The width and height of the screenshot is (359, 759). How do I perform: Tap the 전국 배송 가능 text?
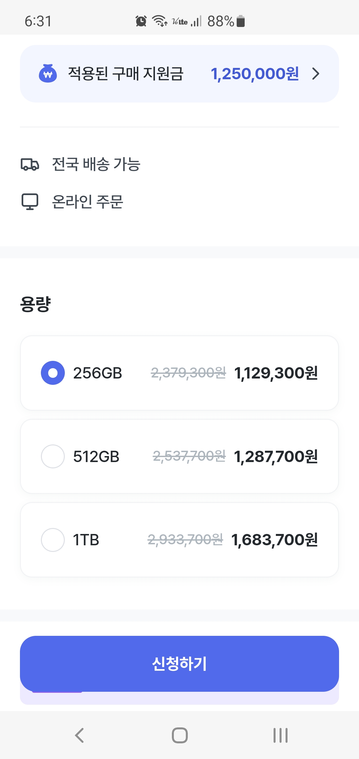pyautogui.click(x=96, y=164)
